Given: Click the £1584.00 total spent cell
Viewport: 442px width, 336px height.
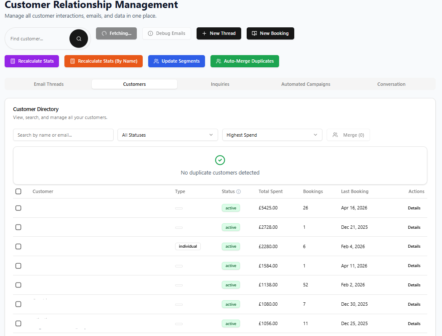Looking at the screenshot, I should point(268,266).
